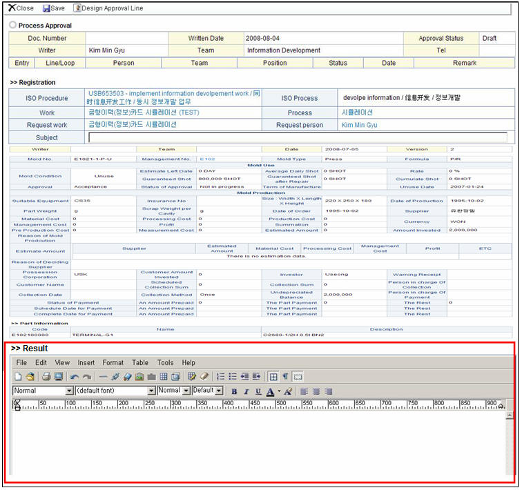Select the Process Approval radio button
This screenshot has width=522, height=490.
(x=13, y=26)
